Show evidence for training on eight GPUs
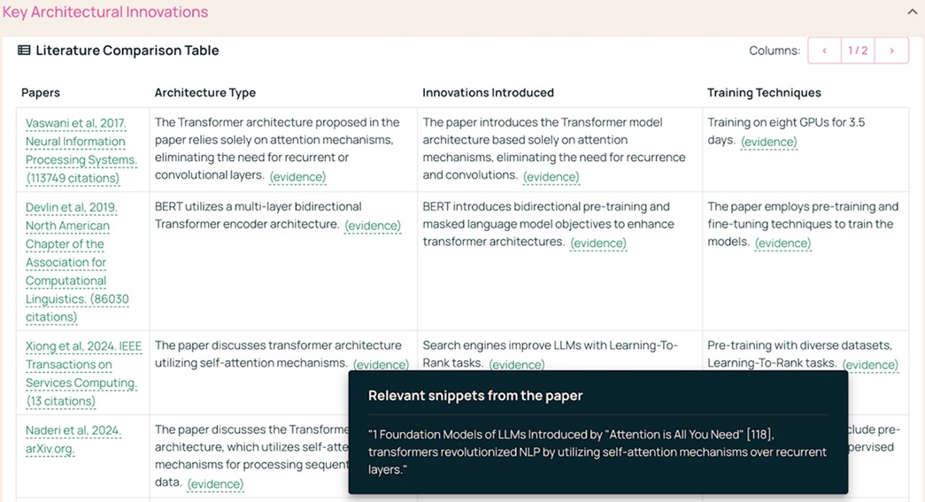Screen dimensions: 925x502 [x=768, y=142]
